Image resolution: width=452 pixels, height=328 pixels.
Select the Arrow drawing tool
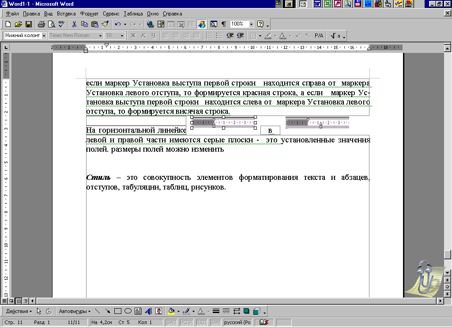coord(108,311)
